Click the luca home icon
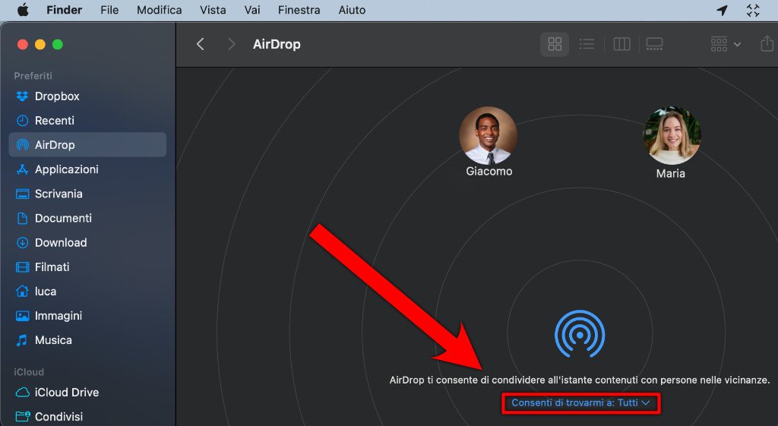Viewport: 778px width, 426px height. coord(22,291)
